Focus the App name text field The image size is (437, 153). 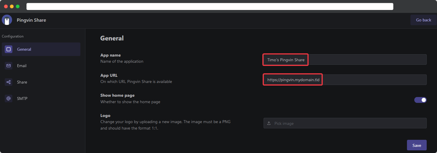[345, 59]
